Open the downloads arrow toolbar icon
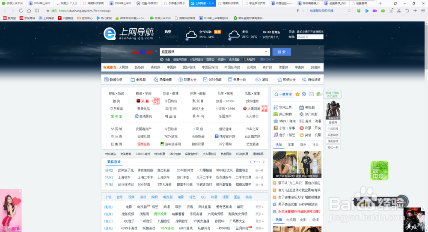This screenshot has width=428, height=232. [x=391, y=11]
